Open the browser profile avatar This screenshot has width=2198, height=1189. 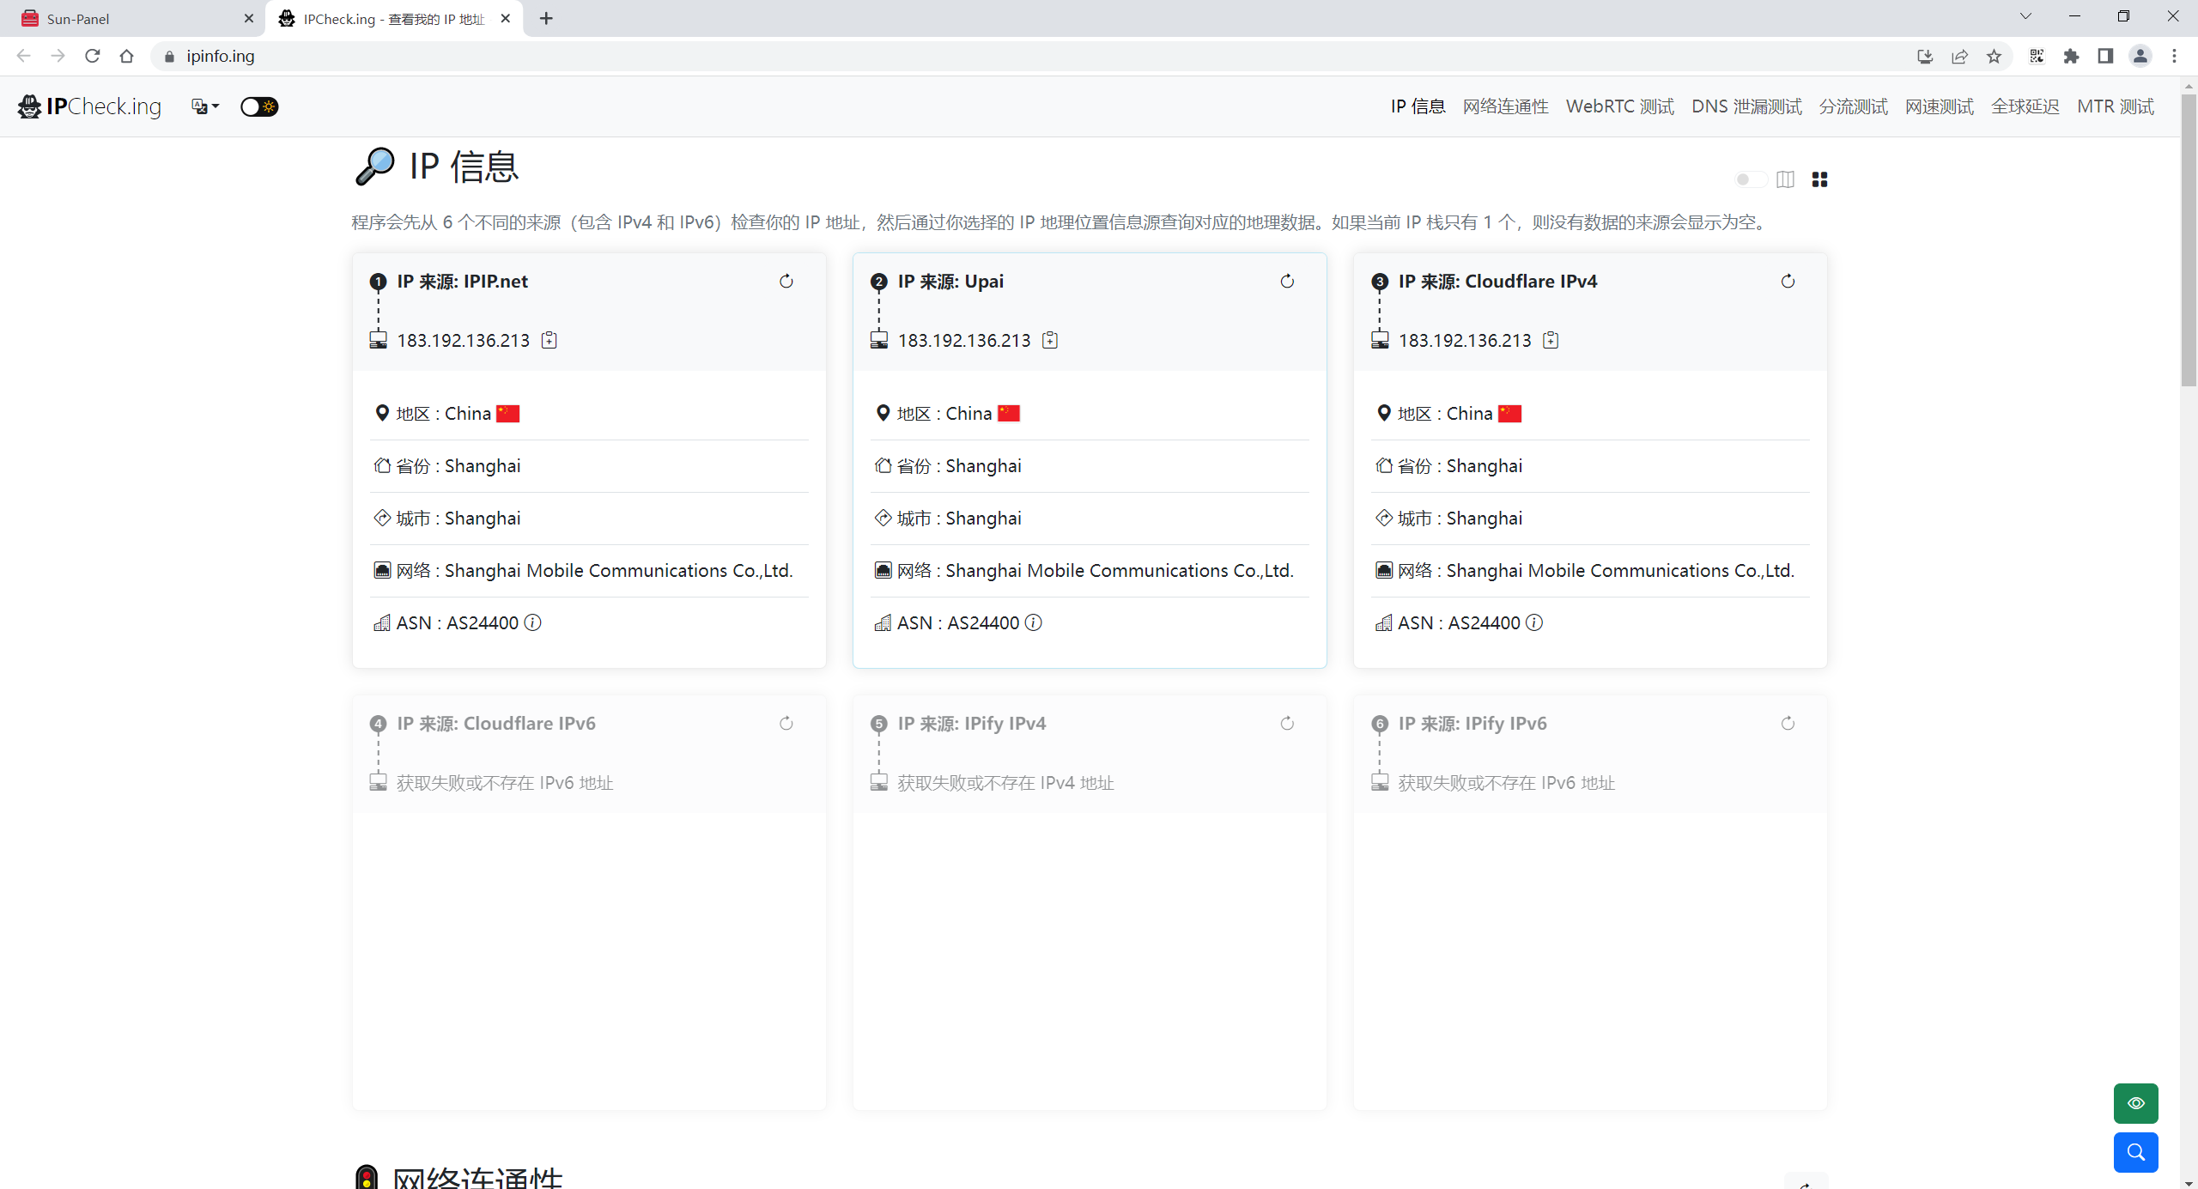pyautogui.click(x=2140, y=57)
